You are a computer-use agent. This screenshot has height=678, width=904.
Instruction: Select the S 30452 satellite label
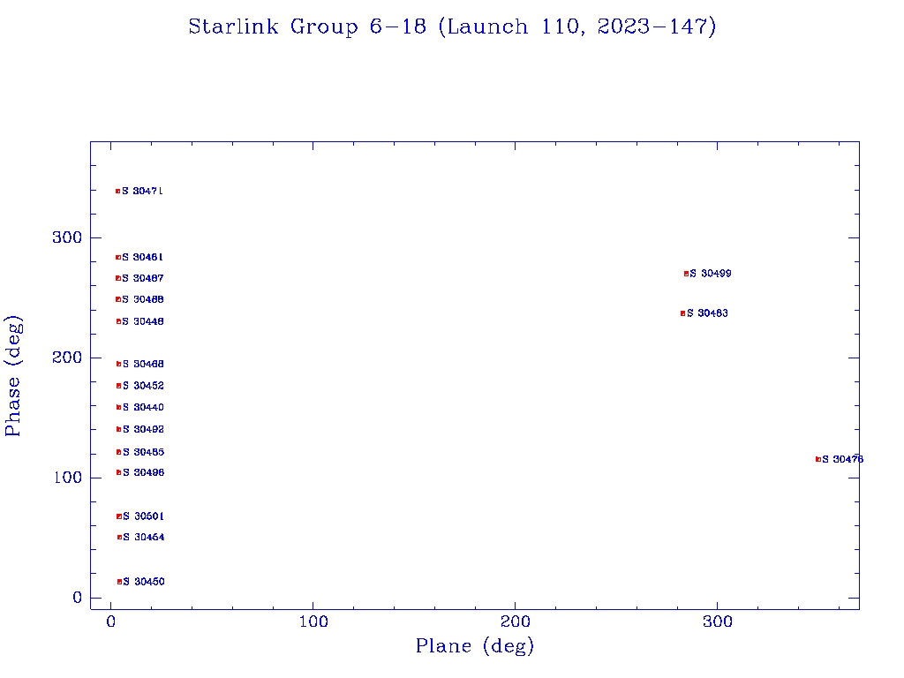[x=143, y=386]
